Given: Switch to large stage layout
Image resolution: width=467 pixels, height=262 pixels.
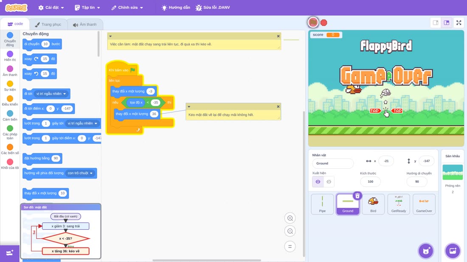Looking at the screenshot, I should [447, 22].
